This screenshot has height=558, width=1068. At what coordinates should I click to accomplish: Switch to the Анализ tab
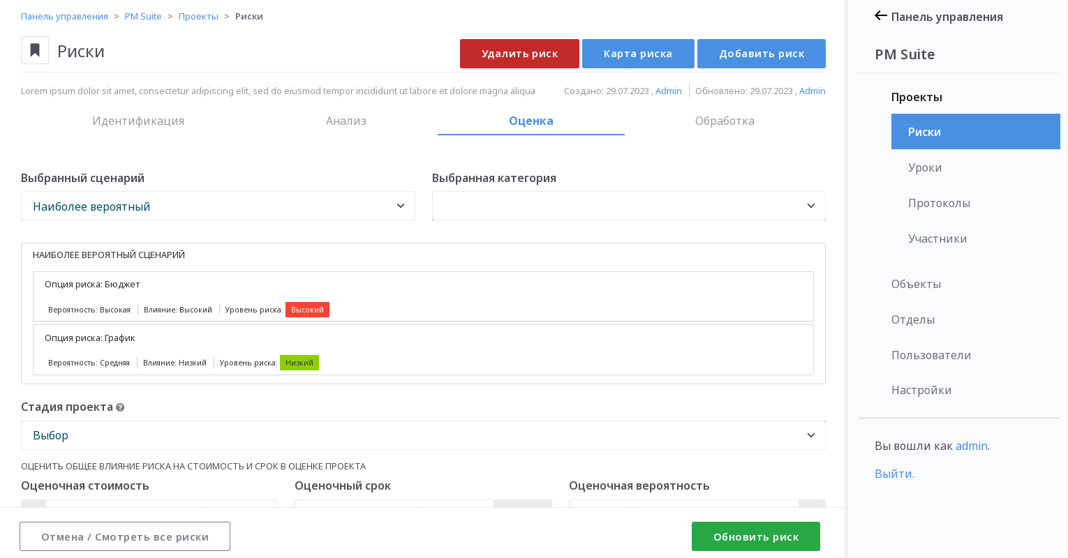tap(346, 121)
